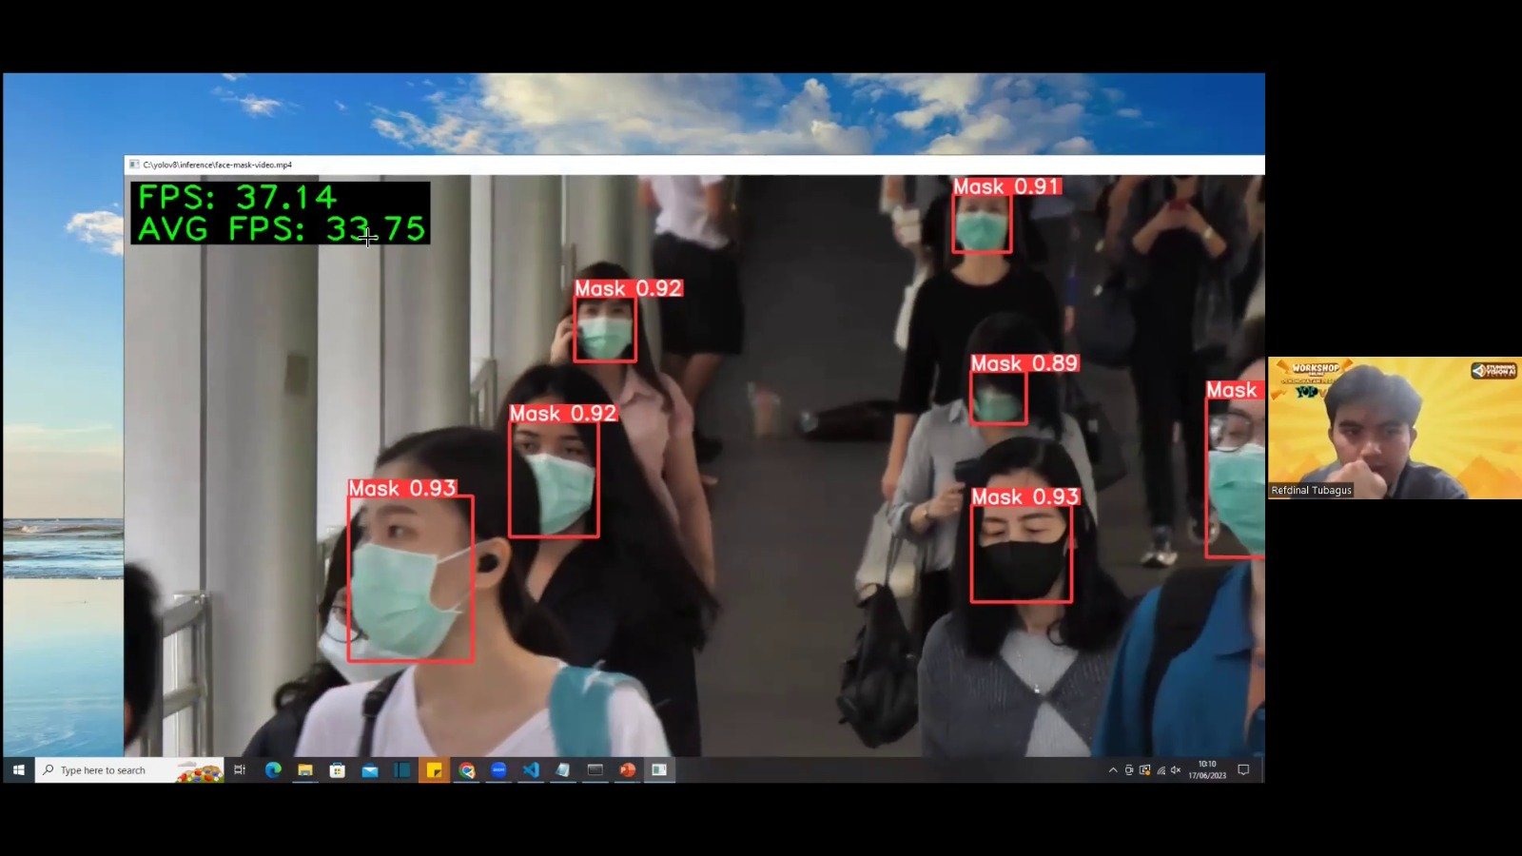The height and width of the screenshot is (856, 1522).
Task: Open Sticky Notes from the taskbar
Action: [x=434, y=770]
